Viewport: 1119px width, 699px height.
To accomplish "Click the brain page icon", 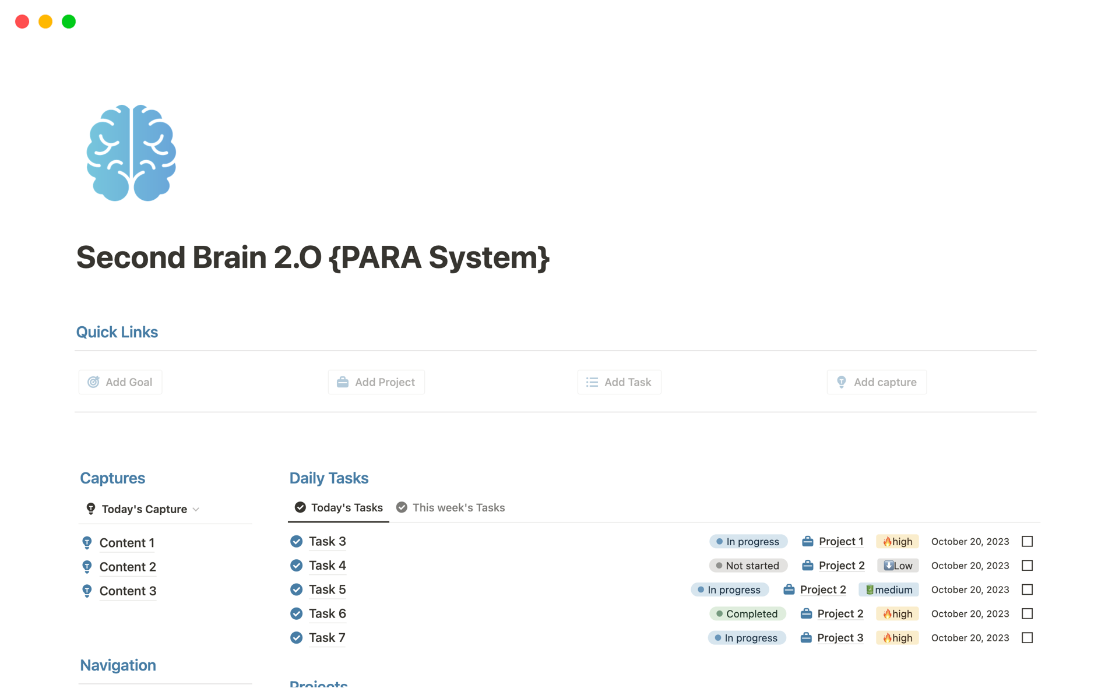I will click(x=131, y=153).
